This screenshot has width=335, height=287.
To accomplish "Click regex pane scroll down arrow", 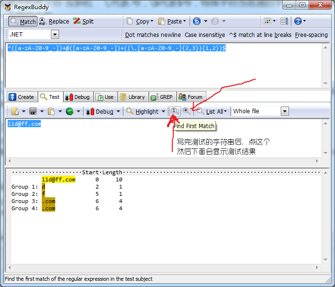I will (x=325, y=84).
